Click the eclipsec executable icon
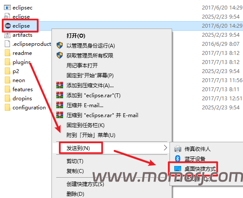The width and height of the screenshot is (243, 198). pos(7,7)
